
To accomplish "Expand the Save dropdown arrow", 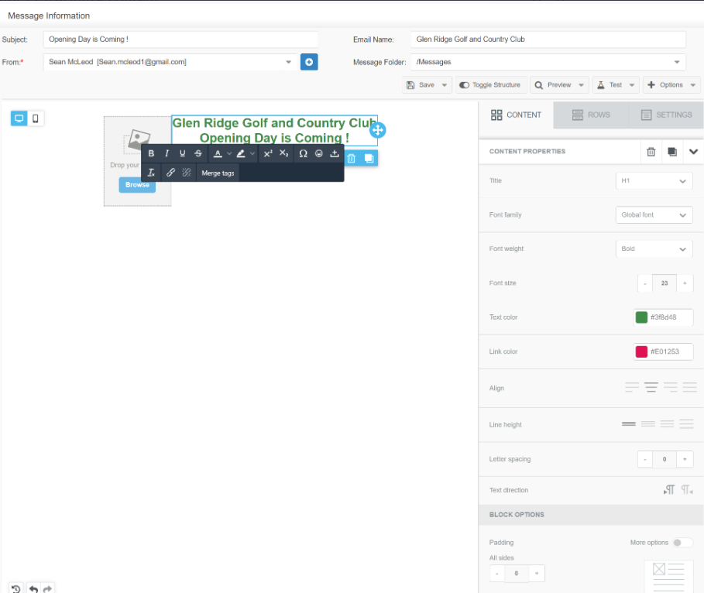I will [x=445, y=85].
